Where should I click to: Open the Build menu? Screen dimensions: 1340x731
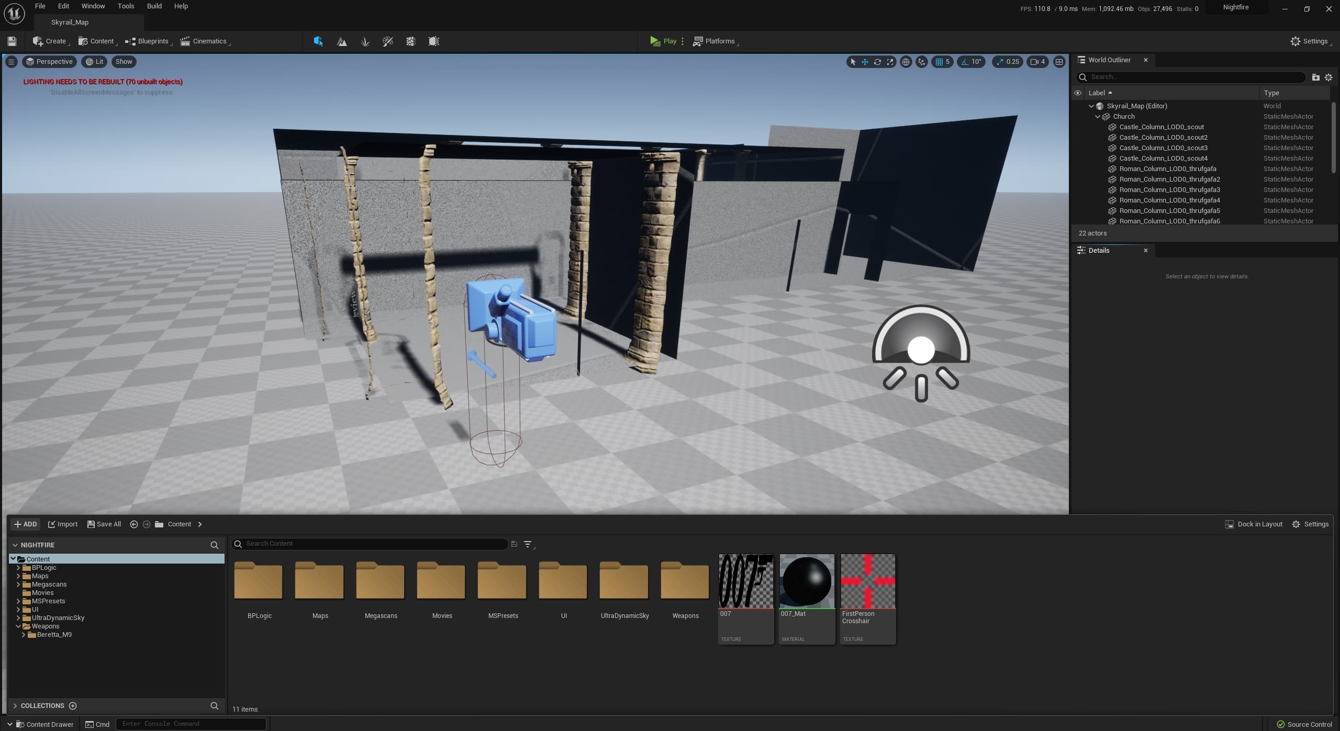[x=154, y=6]
